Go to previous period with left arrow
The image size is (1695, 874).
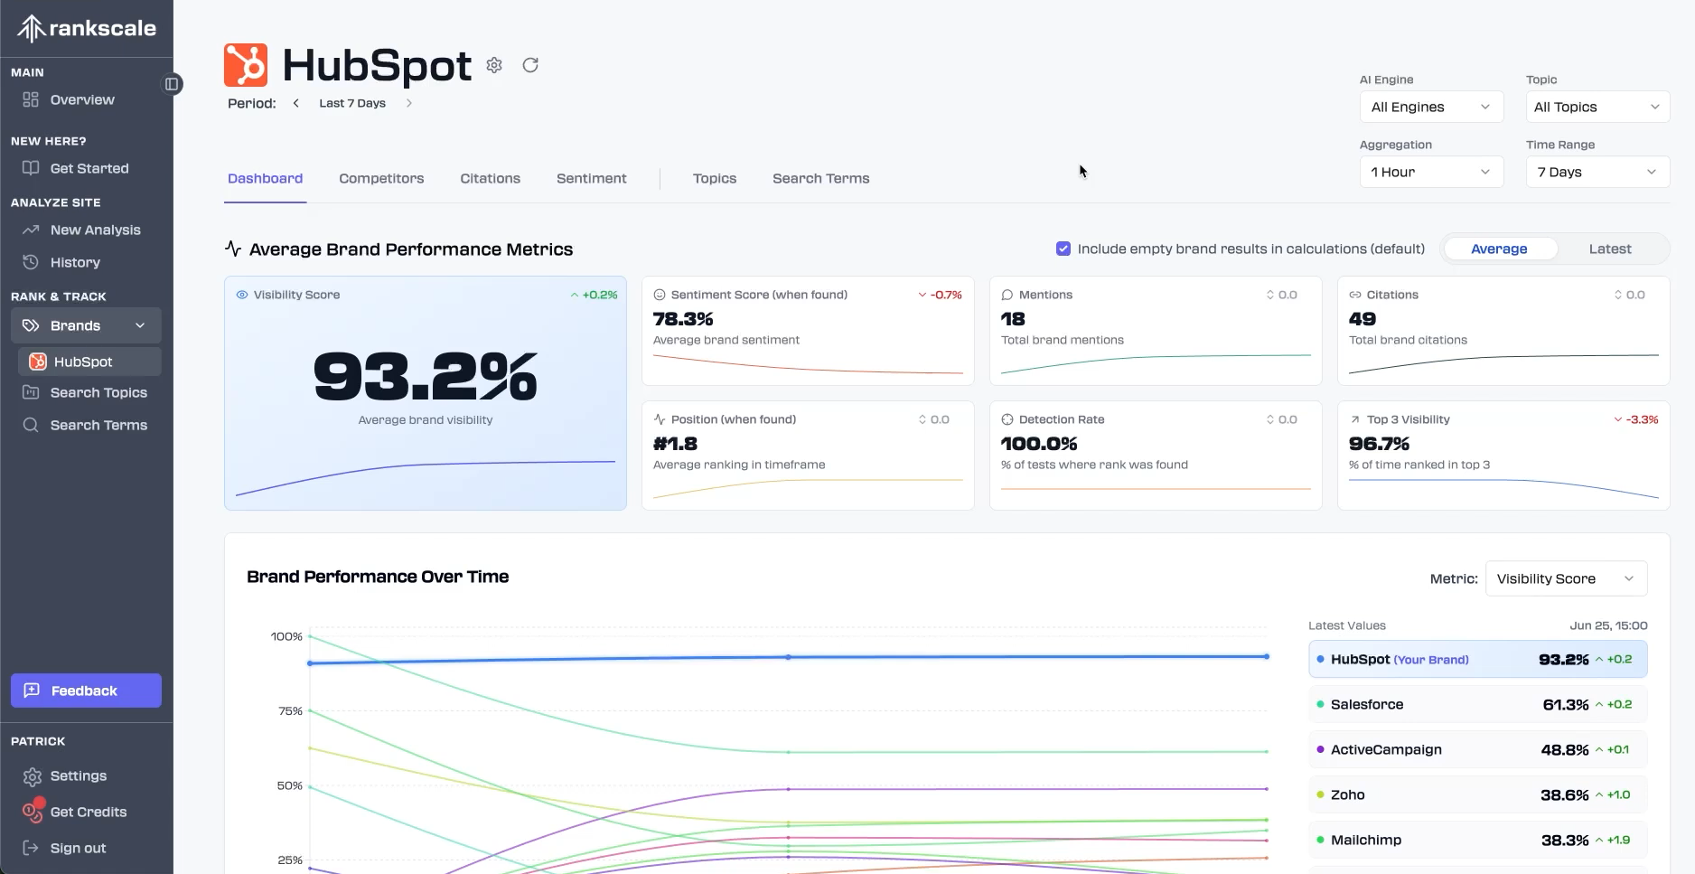(x=295, y=103)
